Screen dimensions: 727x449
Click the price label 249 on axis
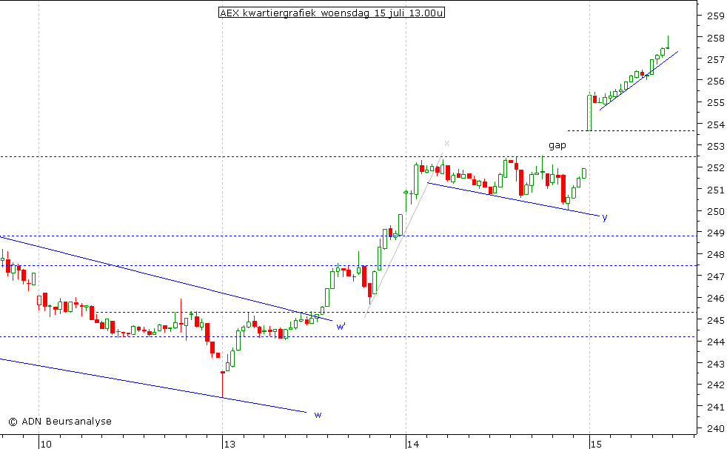[x=715, y=233]
